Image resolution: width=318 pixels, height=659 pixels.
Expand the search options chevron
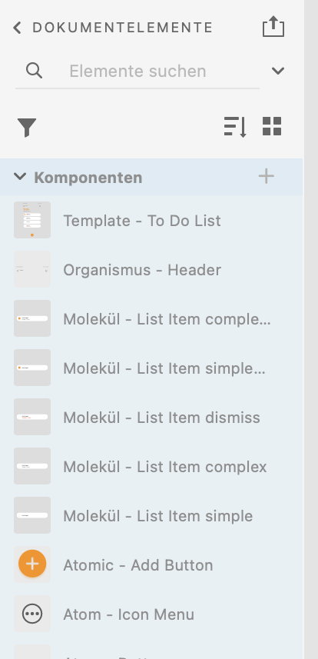pos(278,71)
